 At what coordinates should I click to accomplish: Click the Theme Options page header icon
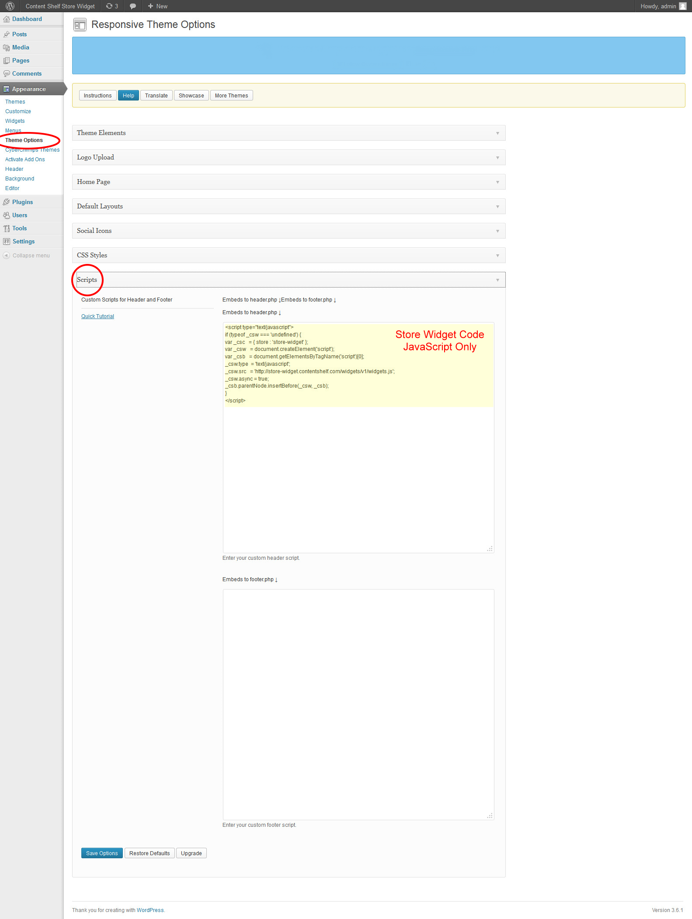coord(80,25)
